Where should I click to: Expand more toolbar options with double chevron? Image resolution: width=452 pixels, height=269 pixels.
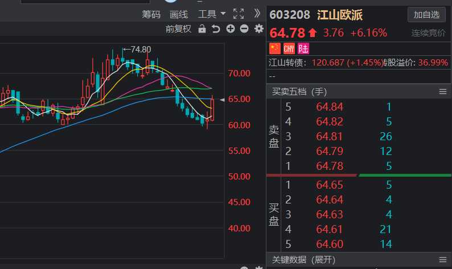257,14
